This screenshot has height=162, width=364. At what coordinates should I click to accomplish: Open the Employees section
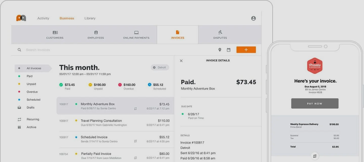click(96, 35)
